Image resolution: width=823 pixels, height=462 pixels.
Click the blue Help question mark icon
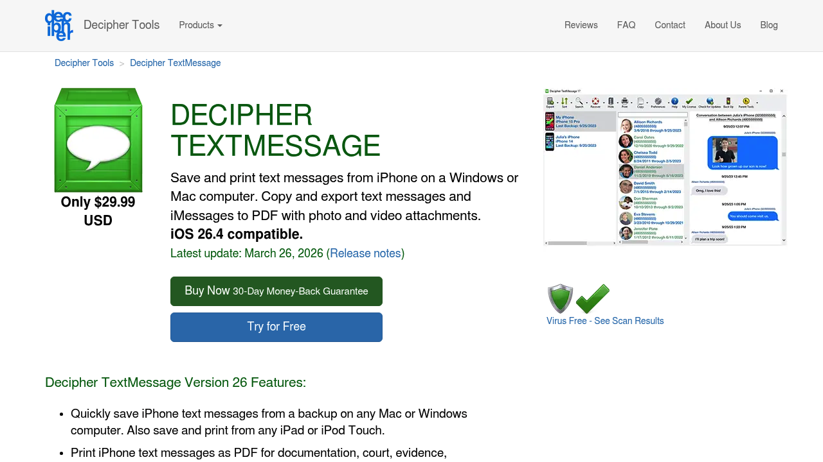[675, 101]
